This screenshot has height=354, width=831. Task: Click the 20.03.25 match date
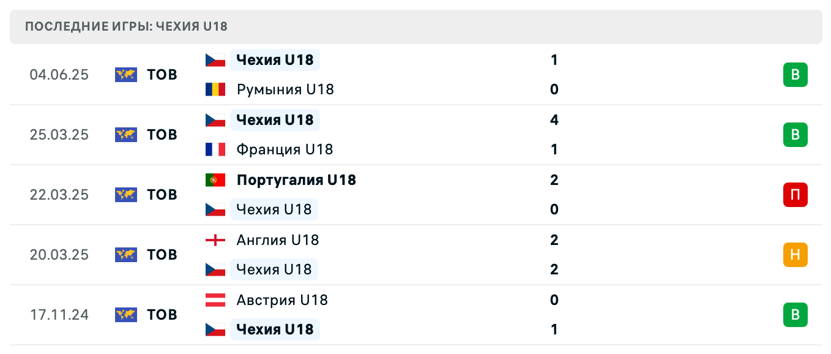click(59, 255)
